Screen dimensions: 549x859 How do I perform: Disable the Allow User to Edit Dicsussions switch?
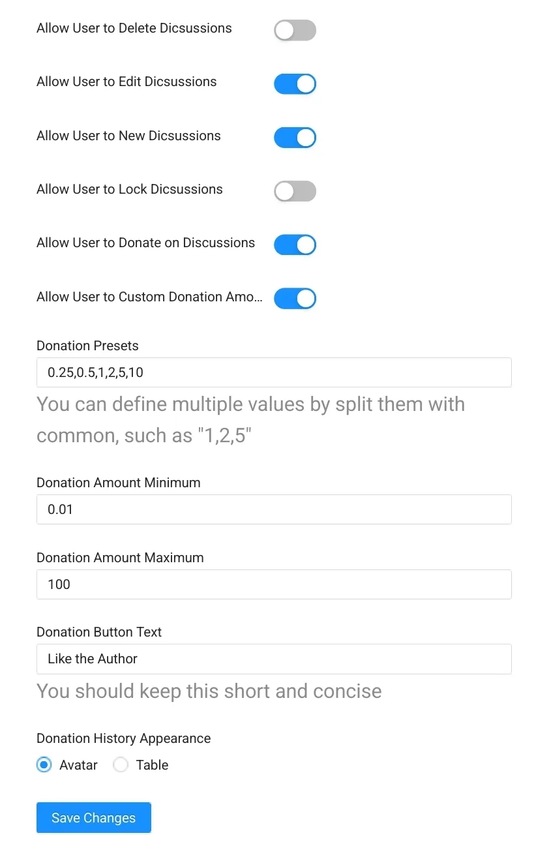coord(295,83)
